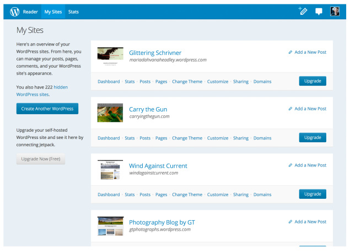Image resolution: width=350 pixels, height=251 pixels.
Task: Open Dashboard for Wind Against Current
Action: 109,194
